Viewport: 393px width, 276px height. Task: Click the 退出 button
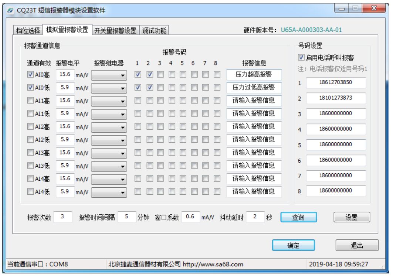357,245
